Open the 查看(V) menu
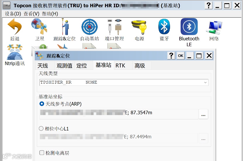 click(x=32, y=14)
